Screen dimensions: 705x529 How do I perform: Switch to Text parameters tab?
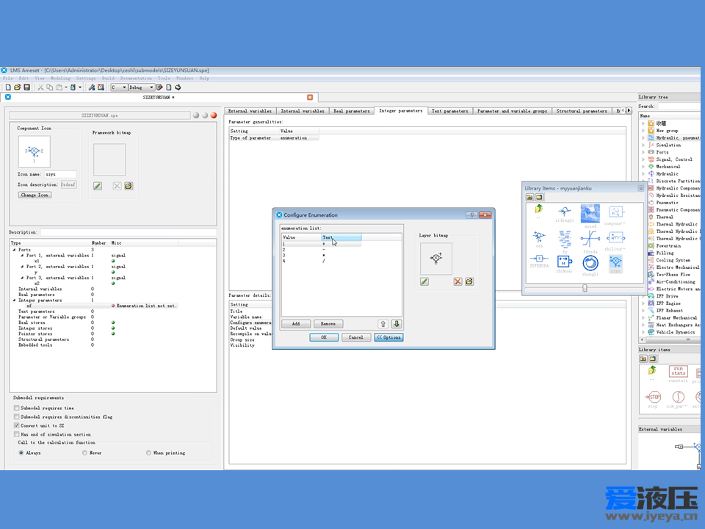click(x=449, y=111)
